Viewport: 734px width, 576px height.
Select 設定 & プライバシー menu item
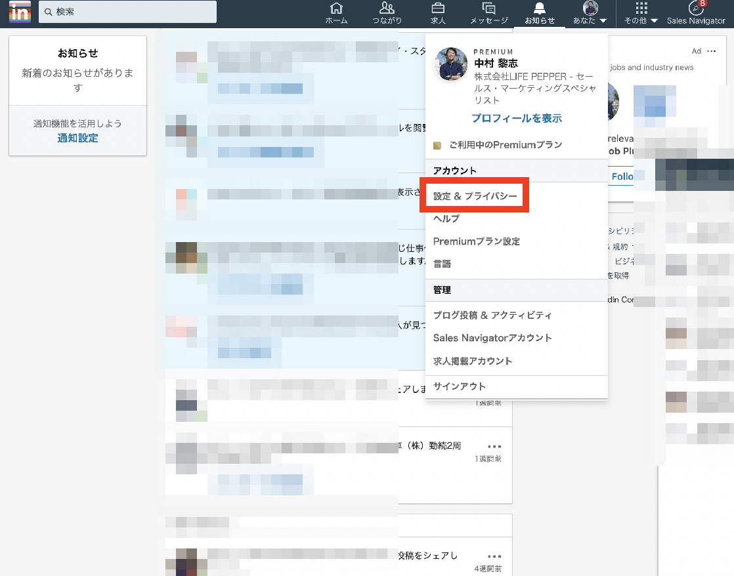click(475, 196)
